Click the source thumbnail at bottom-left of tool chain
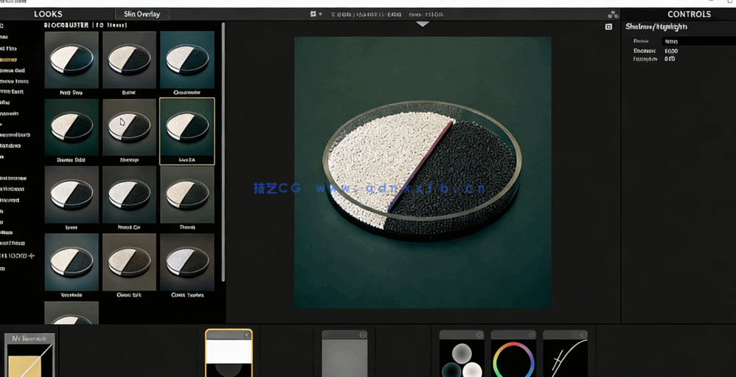The image size is (736, 377). (x=29, y=357)
